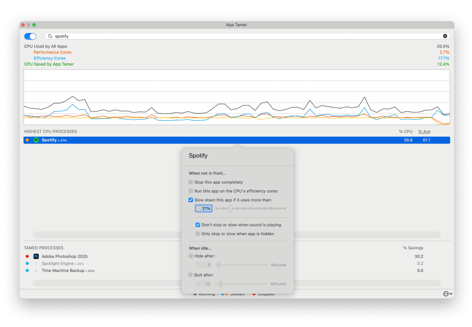This screenshot has height=327, width=472.
Task: Click red status dot beside Adobe Photoshop
Action: 27,256
